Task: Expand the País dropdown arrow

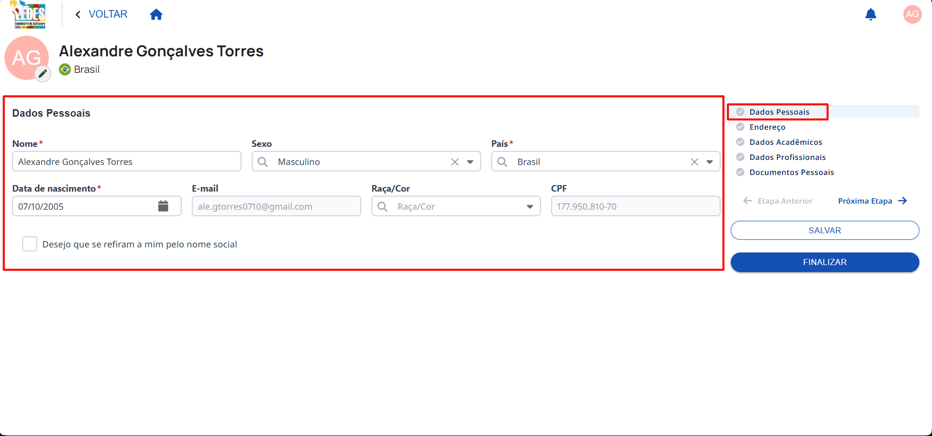Action: [x=710, y=162]
